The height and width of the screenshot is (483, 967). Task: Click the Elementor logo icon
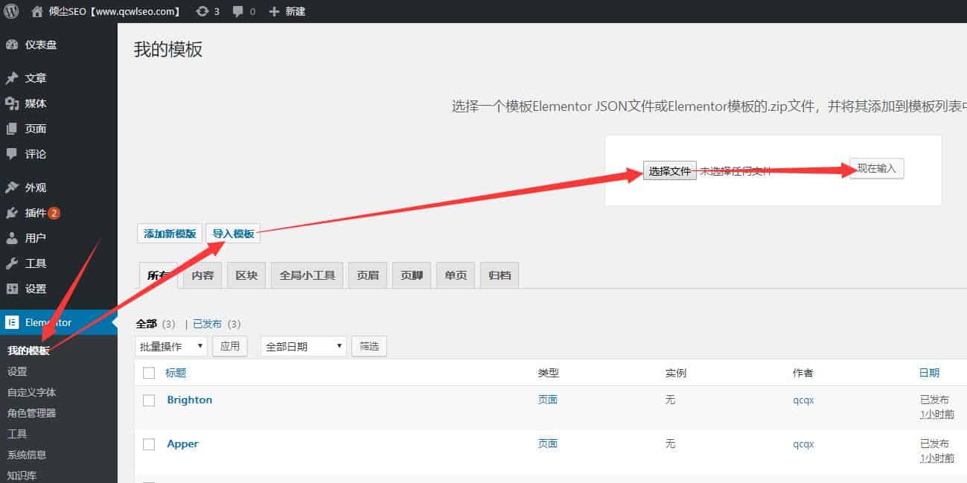[x=12, y=322]
